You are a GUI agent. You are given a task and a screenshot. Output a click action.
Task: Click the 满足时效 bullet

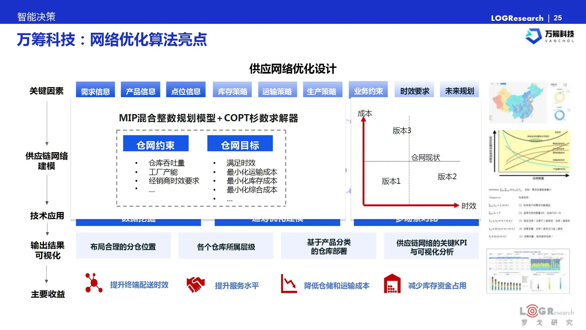tap(241, 163)
